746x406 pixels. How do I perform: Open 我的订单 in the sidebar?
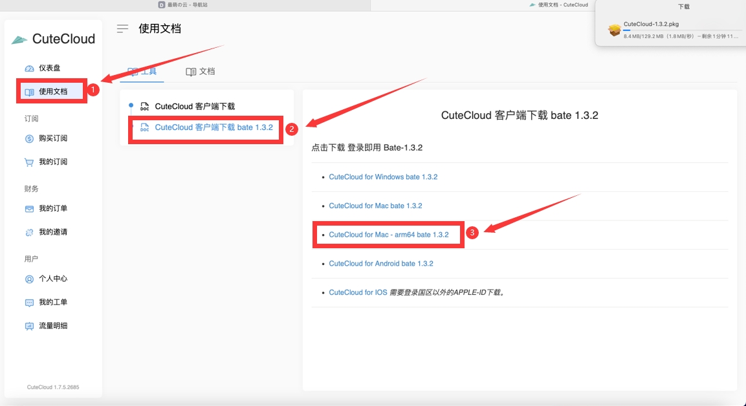[x=52, y=209]
